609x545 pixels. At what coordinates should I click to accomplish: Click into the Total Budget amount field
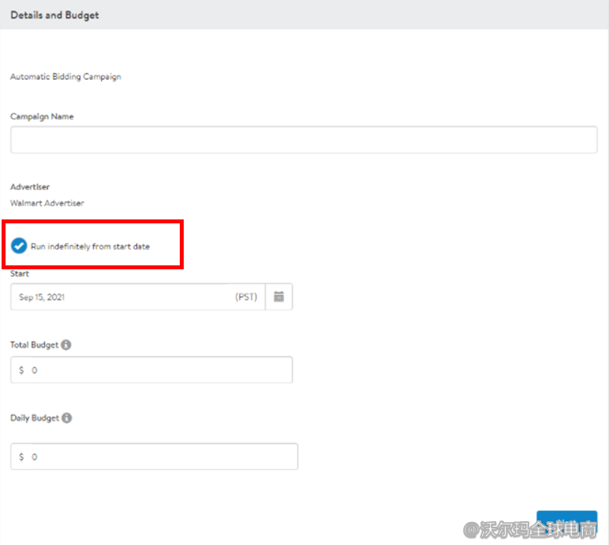pos(151,370)
